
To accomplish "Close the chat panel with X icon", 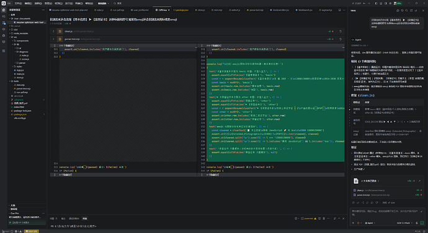I will click(424, 11).
